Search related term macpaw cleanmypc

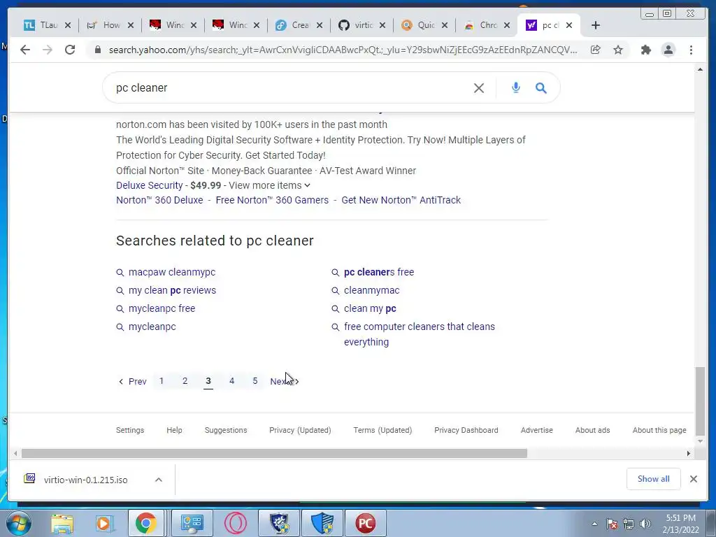click(172, 272)
